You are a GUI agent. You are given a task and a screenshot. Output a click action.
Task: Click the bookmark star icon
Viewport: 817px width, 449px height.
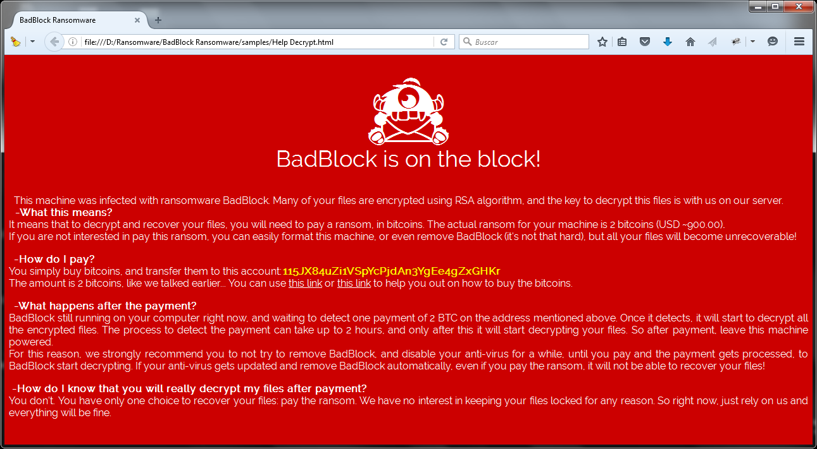tap(602, 42)
